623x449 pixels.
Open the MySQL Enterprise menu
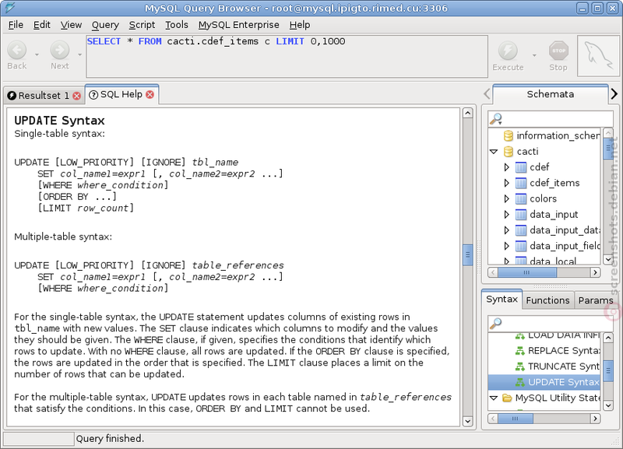pos(239,25)
